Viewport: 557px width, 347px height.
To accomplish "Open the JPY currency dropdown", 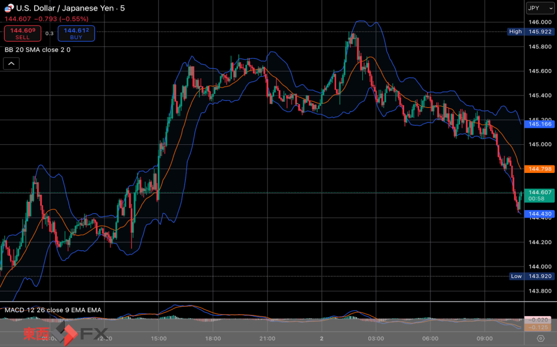I will 540,8.
